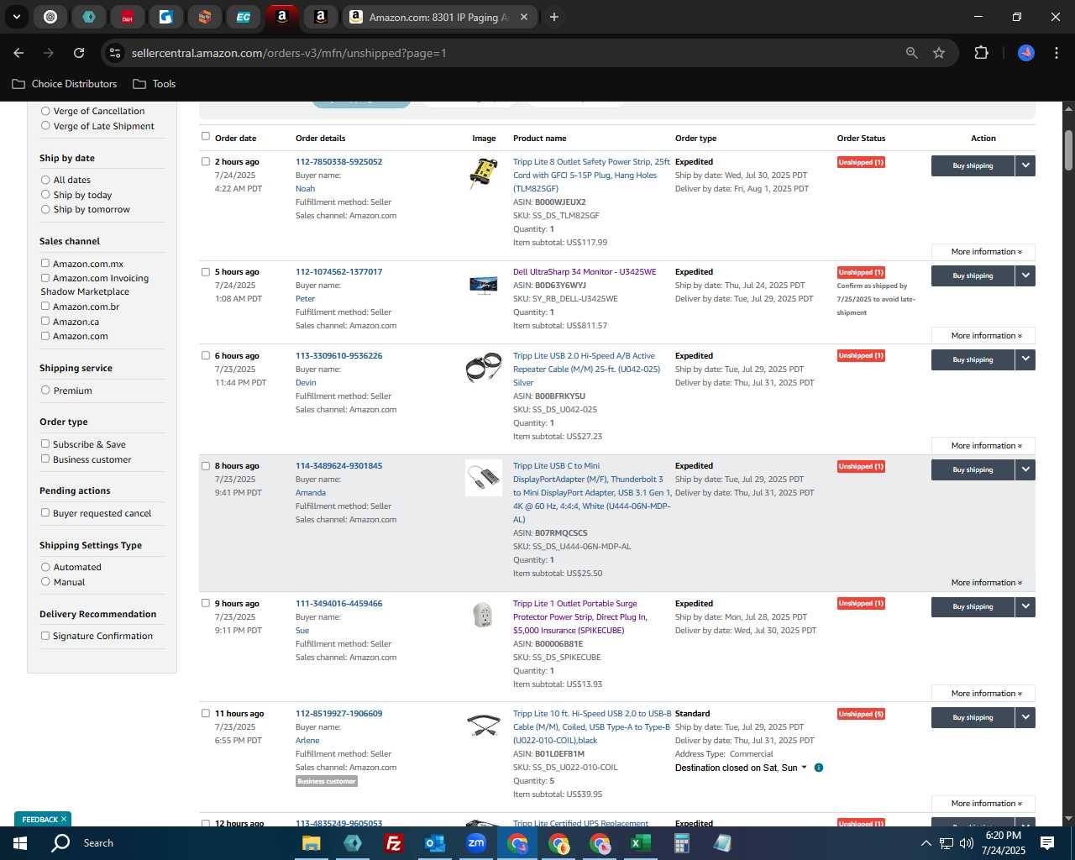Open the Chrome extensions puzzle icon
This screenshot has width=1075, height=860.
(981, 53)
